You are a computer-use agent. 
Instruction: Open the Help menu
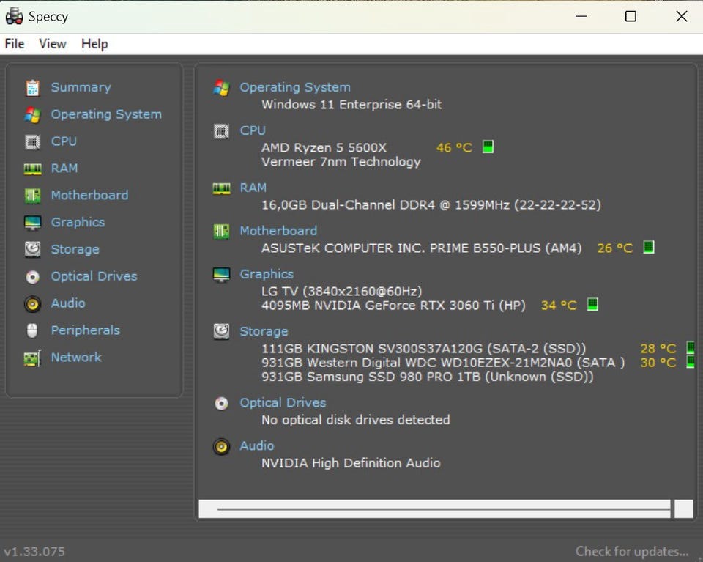point(94,44)
